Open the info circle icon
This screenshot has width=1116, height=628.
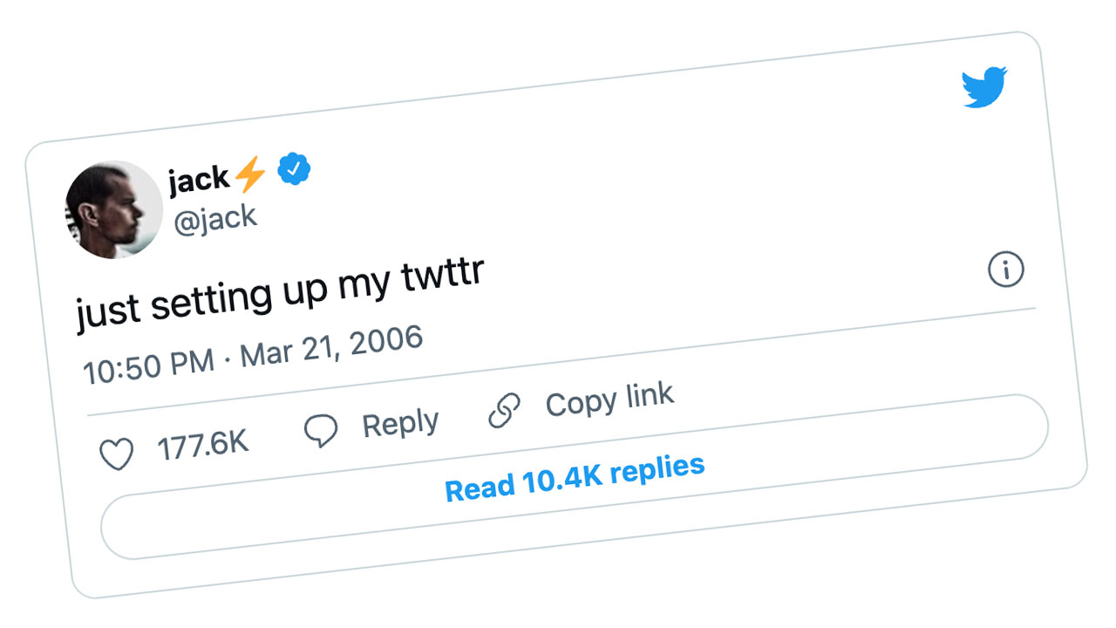coord(1005,270)
